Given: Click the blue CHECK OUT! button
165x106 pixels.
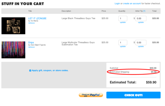Looking at the screenshot, I should [133, 95].
